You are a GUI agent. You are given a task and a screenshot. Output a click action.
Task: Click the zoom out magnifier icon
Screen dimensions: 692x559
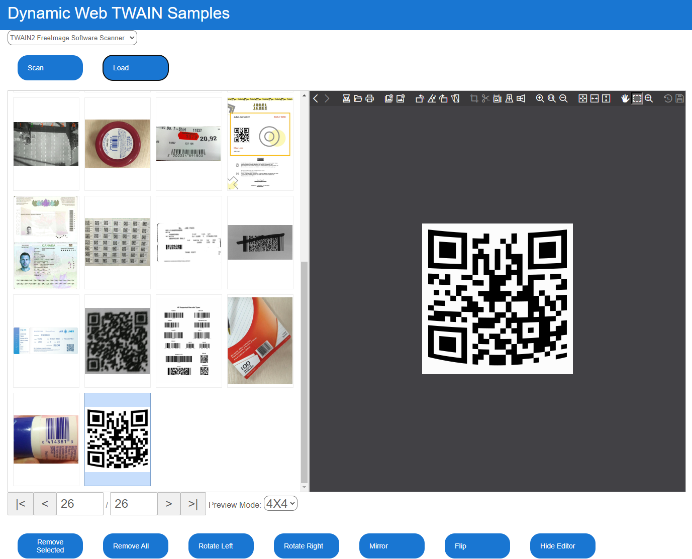coord(563,98)
